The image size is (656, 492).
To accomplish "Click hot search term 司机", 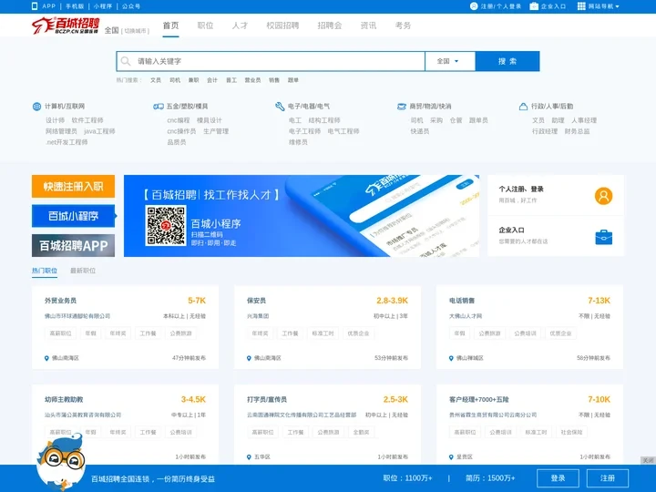I will (x=175, y=80).
